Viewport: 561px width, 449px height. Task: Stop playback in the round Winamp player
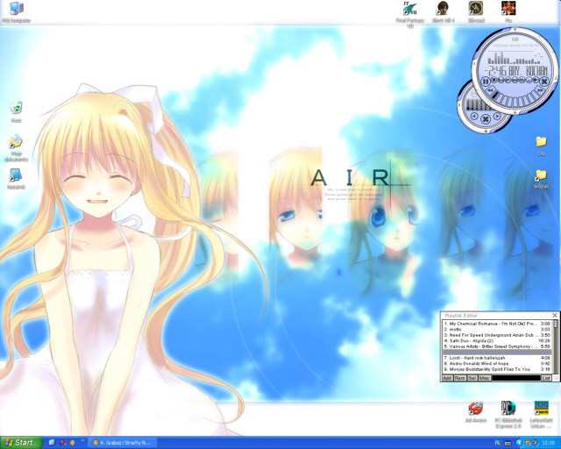[x=494, y=80]
